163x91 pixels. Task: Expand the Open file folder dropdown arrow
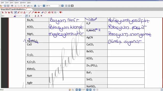coord(3,6)
